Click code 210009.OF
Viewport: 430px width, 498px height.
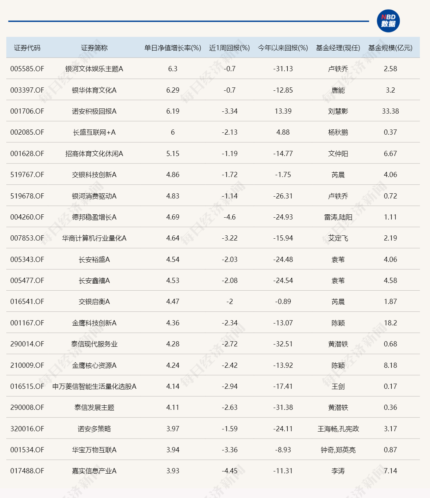click(x=27, y=365)
